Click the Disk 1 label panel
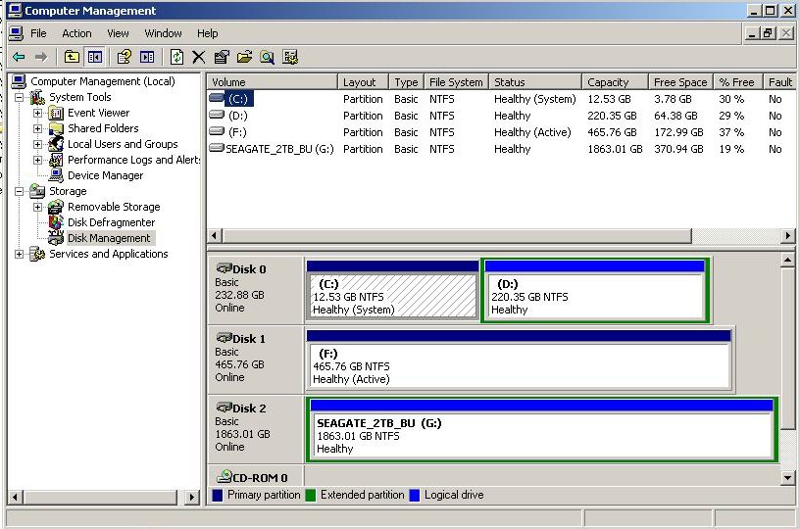800x529 pixels. click(x=256, y=360)
